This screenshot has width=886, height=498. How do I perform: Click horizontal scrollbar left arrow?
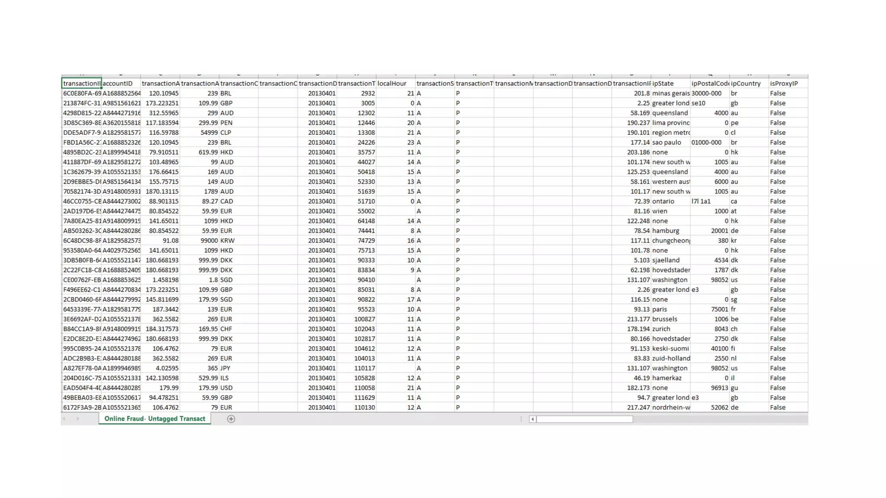click(533, 419)
